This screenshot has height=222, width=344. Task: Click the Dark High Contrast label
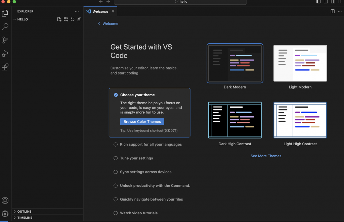click(235, 144)
